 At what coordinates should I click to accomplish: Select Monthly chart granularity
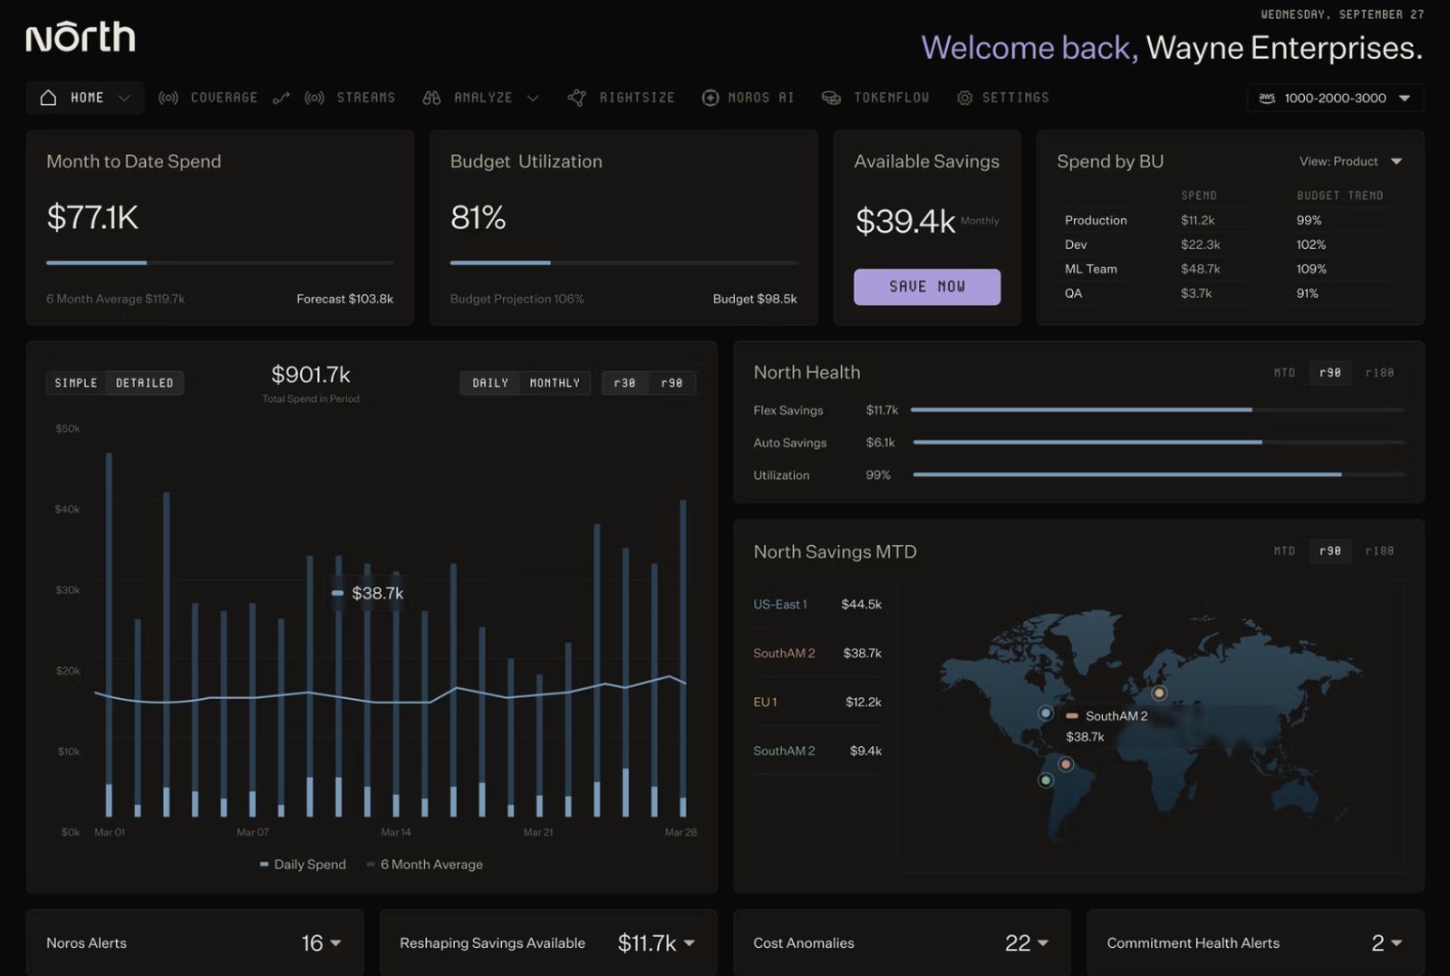pyautogui.click(x=555, y=383)
